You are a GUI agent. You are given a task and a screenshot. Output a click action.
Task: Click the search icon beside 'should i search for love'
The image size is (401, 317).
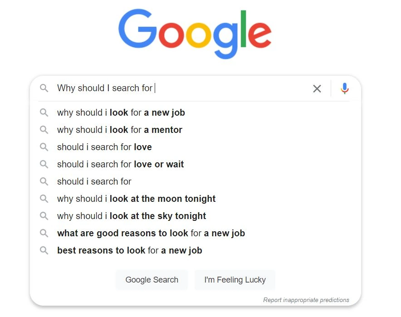44,147
